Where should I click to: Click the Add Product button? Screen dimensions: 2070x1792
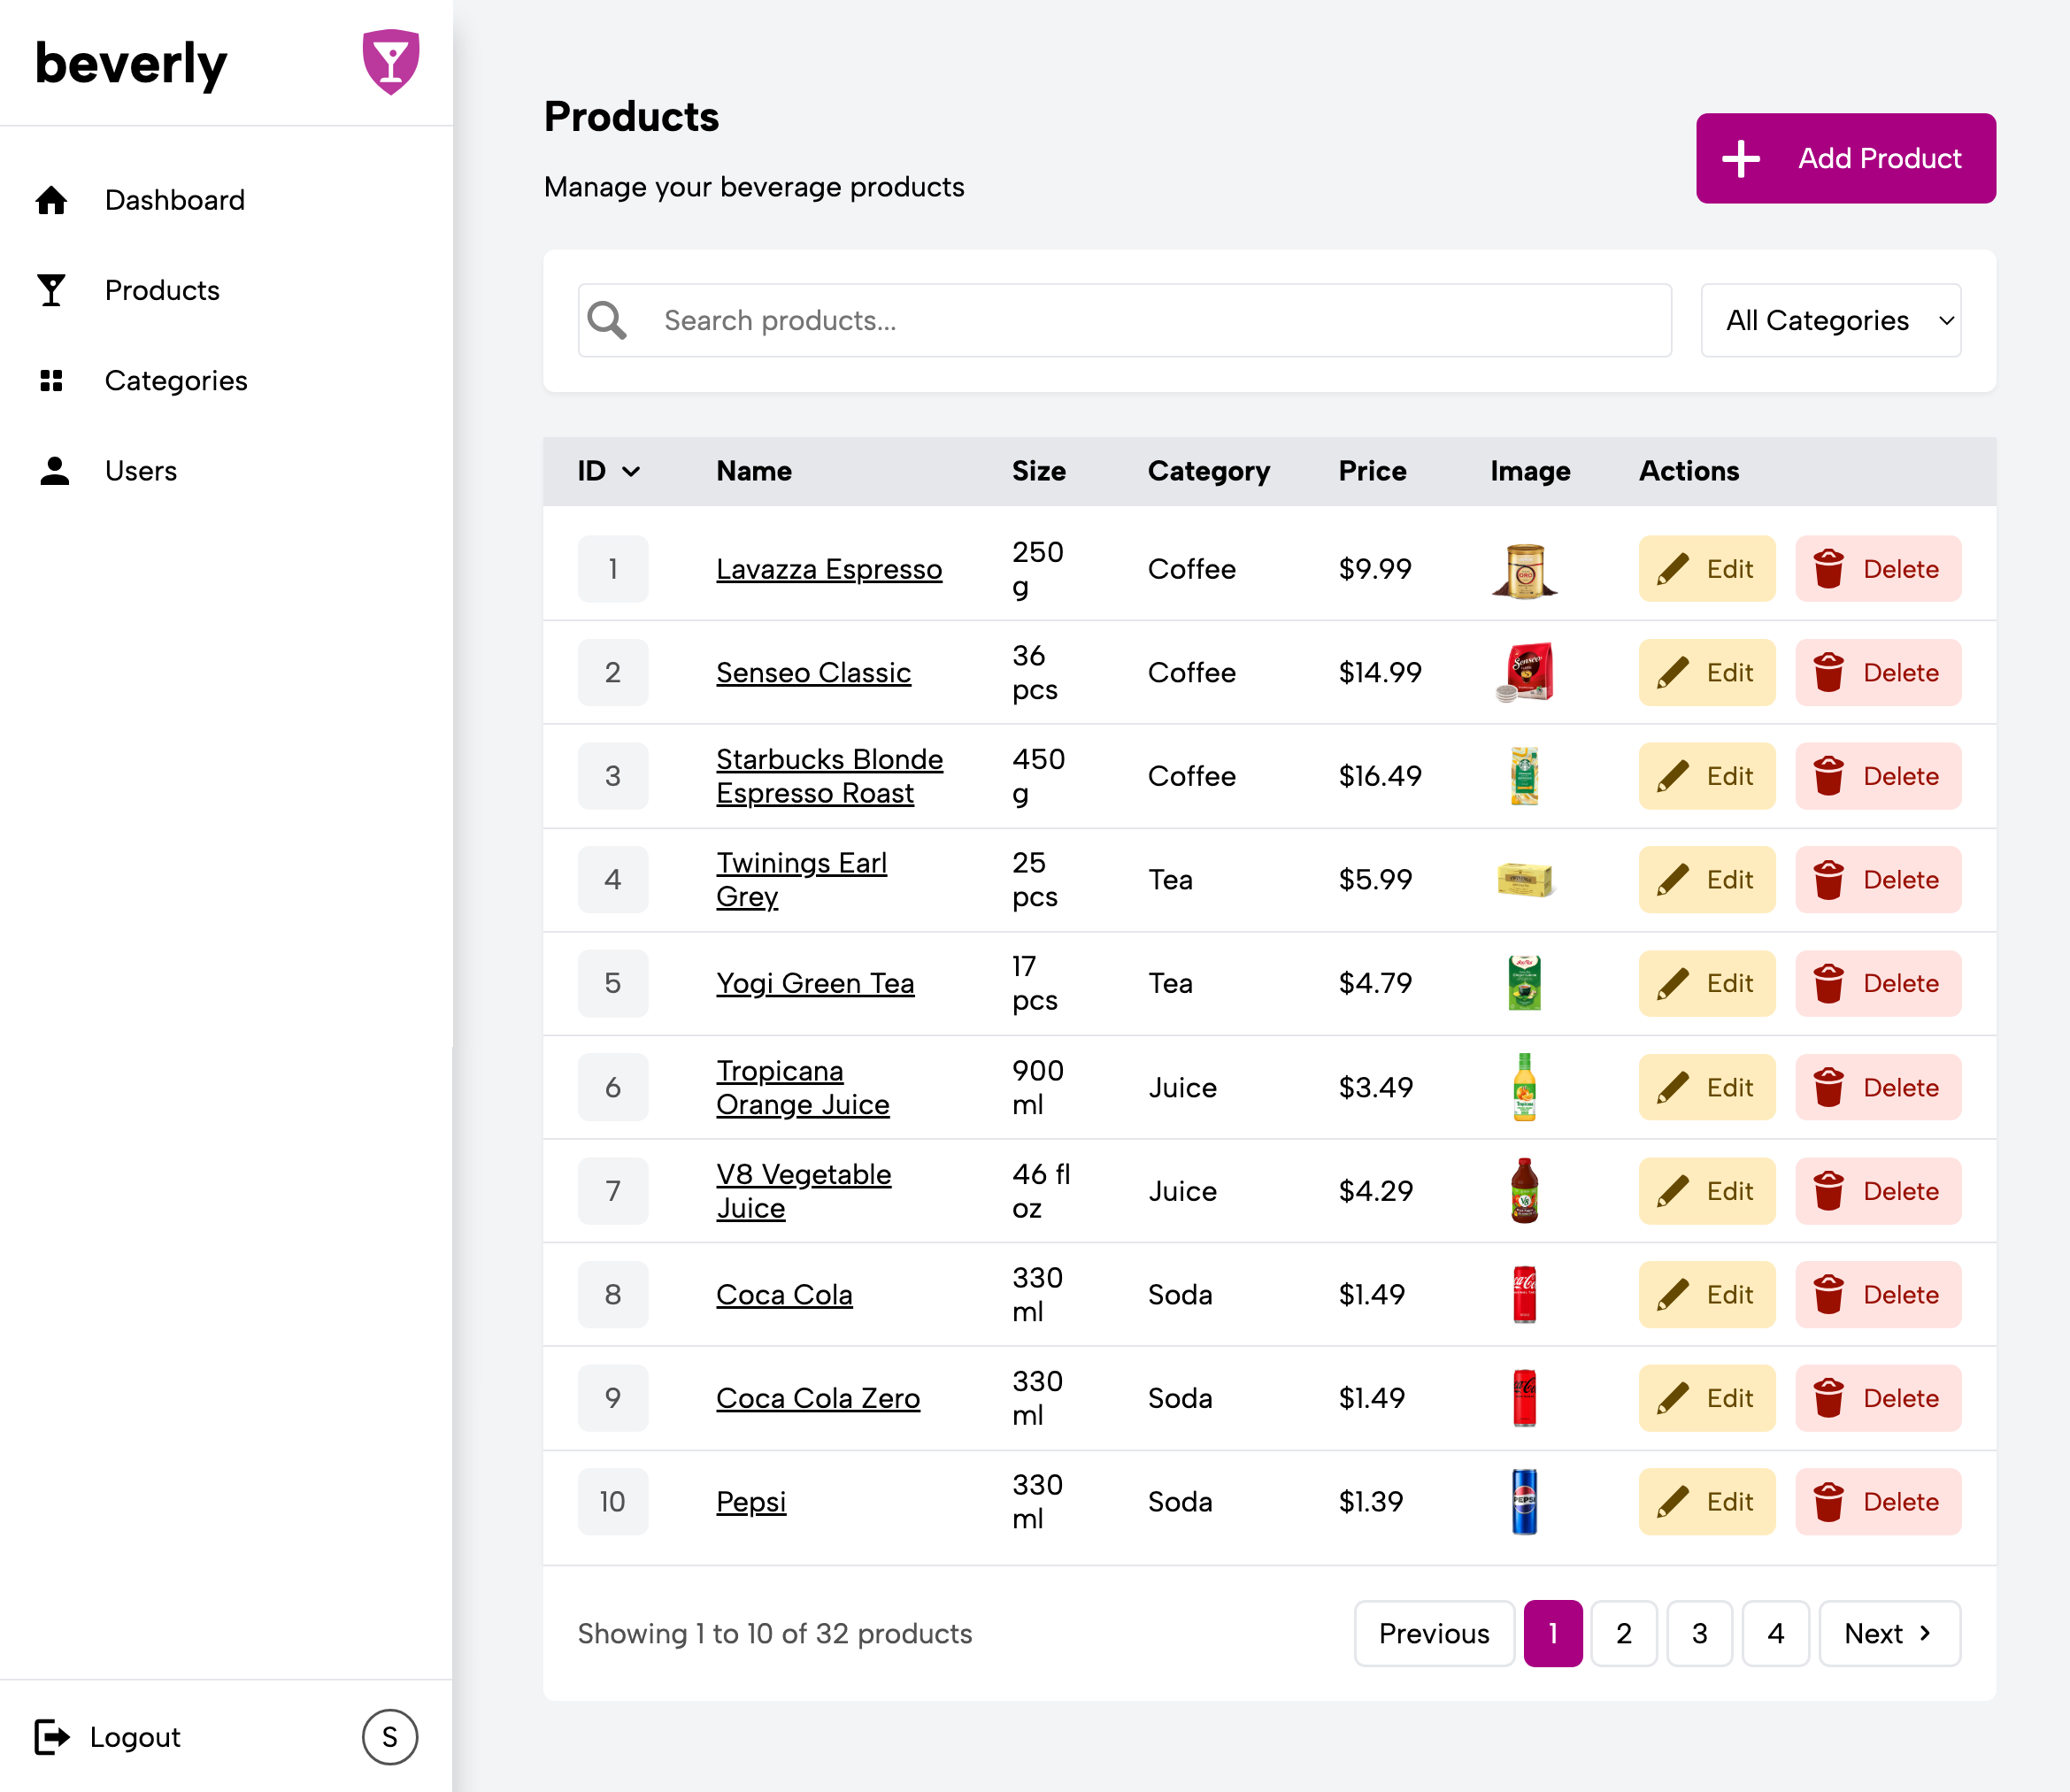coord(1846,158)
